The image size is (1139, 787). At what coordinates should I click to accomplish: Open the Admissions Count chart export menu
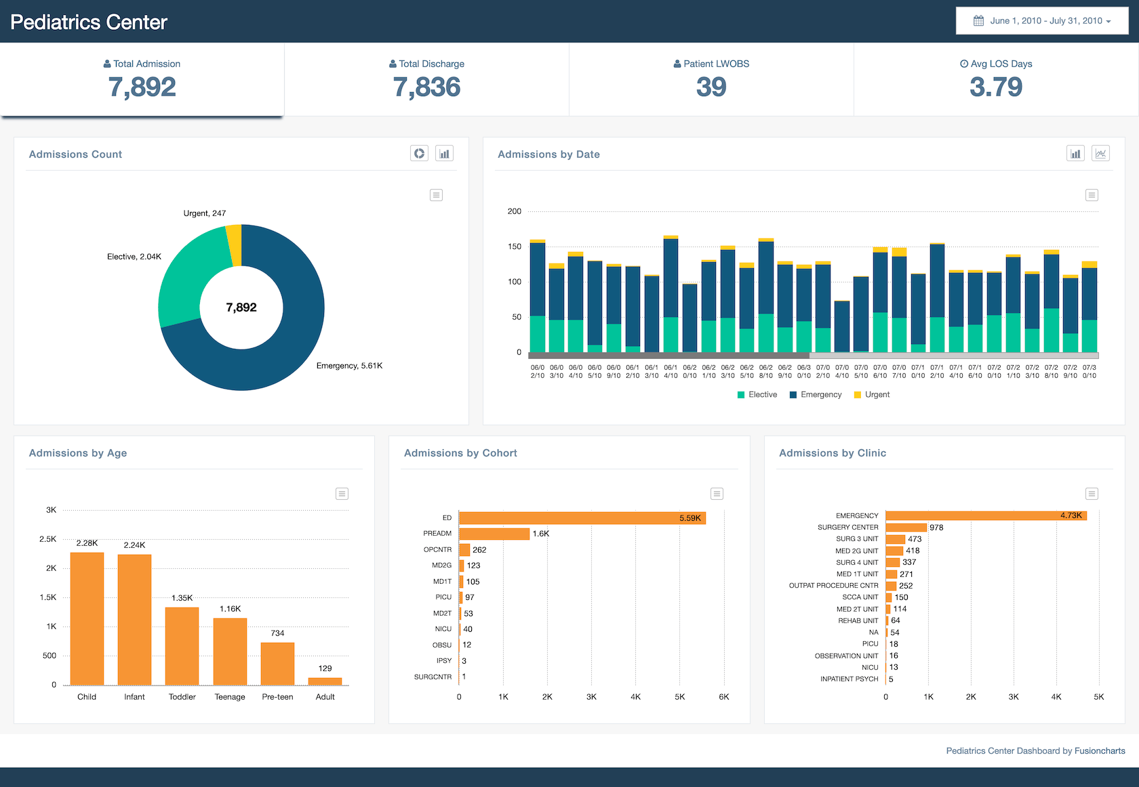(x=436, y=195)
